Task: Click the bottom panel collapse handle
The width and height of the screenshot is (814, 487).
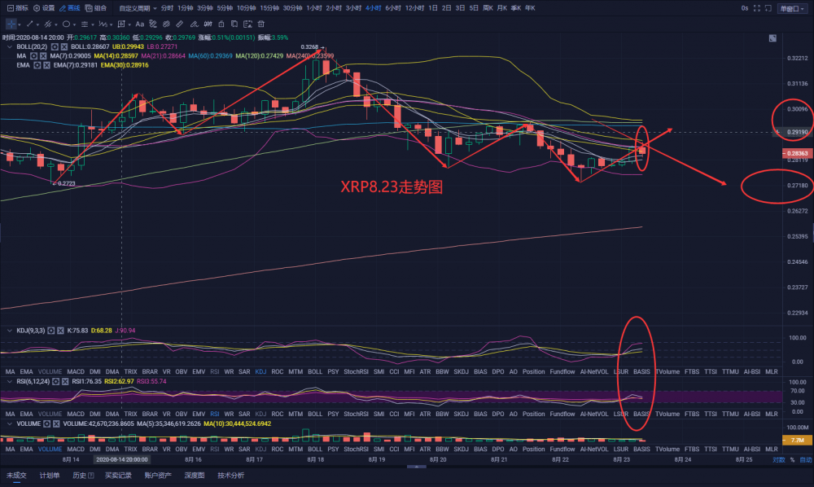Action: pos(416,467)
